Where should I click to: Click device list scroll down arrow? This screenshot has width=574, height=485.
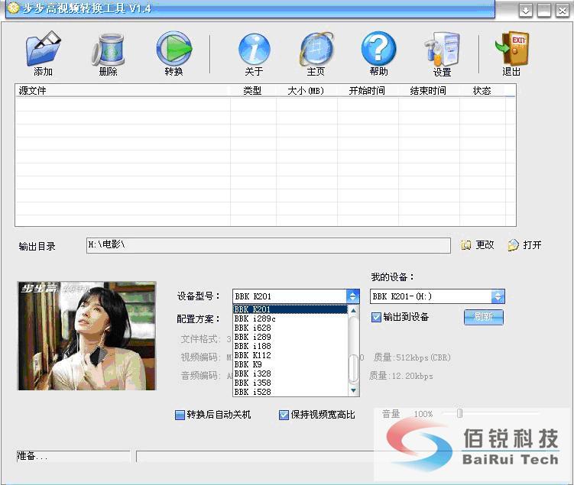click(x=353, y=390)
